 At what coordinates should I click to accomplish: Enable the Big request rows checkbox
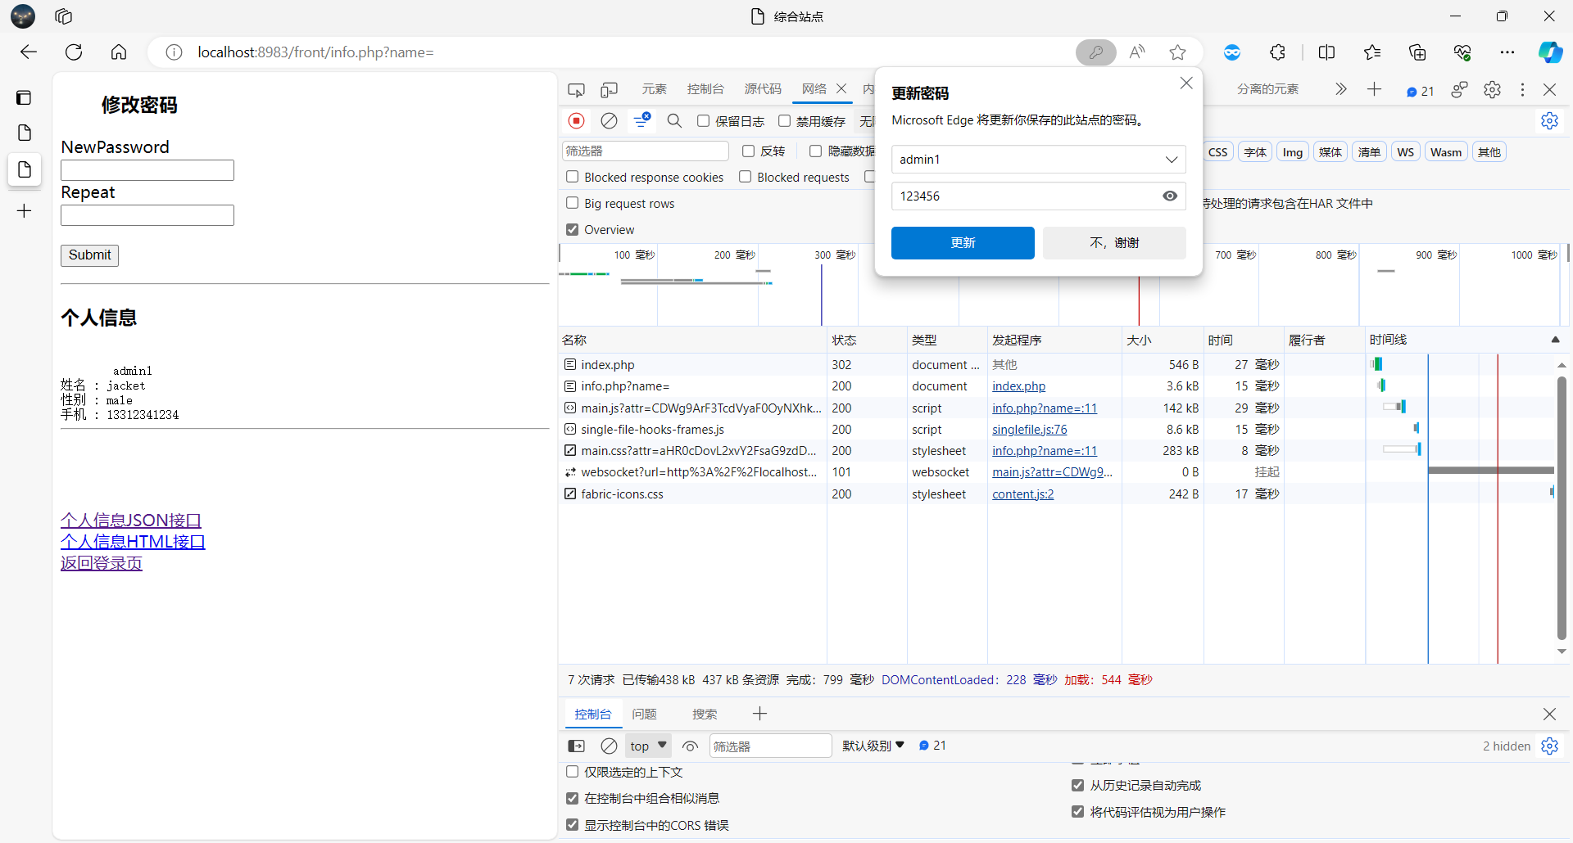tap(573, 203)
